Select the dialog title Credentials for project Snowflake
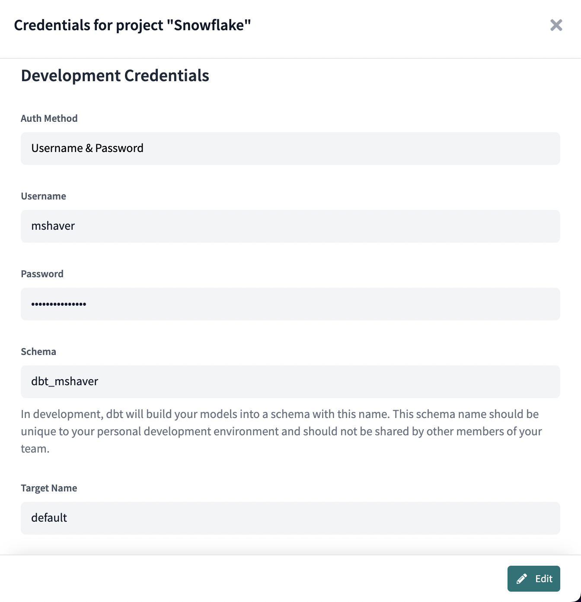Image resolution: width=581 pixels, height=602 pixels. click(x=132, y=25)
